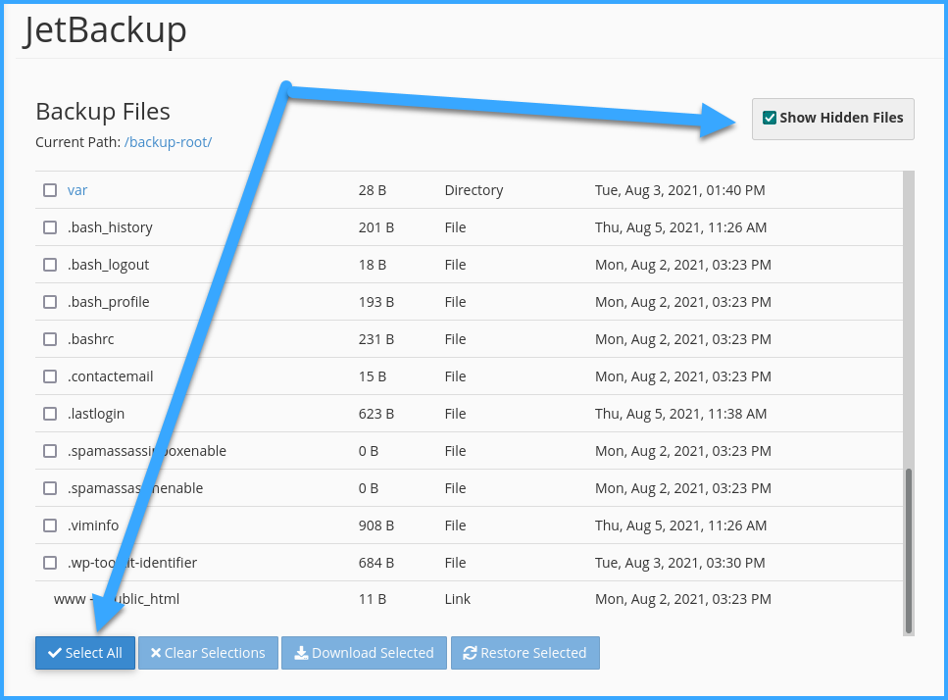Select the .bashrc file checkbox
The image size is (948, 700).
(50, 339)
